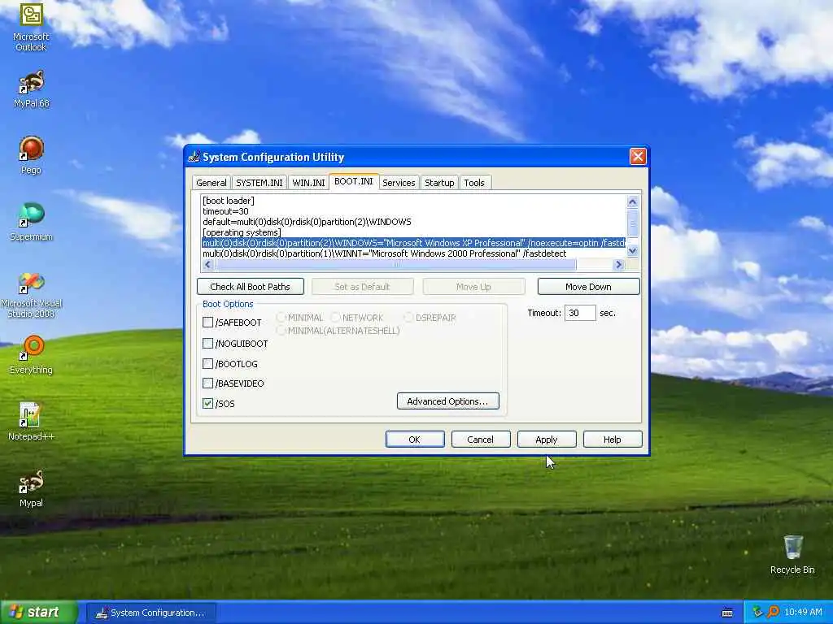
Task: Switch to the WIN.INI tab
Action: point(308,183)
